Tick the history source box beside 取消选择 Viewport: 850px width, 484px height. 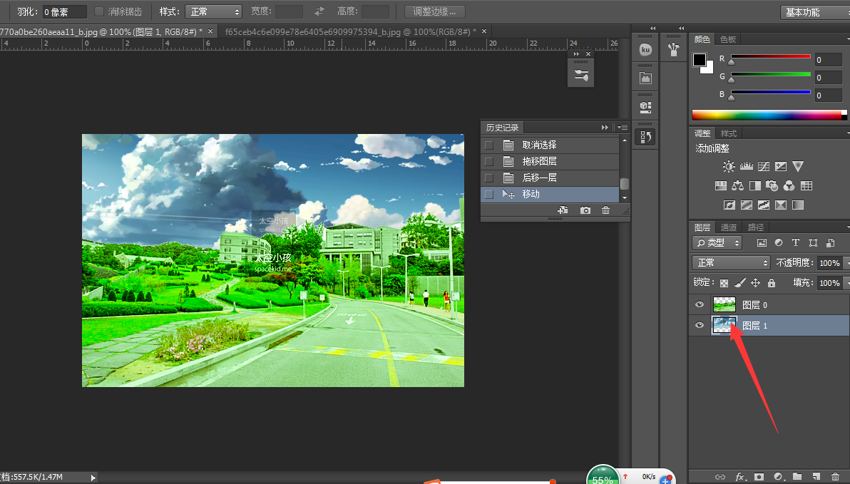point(488,145)
